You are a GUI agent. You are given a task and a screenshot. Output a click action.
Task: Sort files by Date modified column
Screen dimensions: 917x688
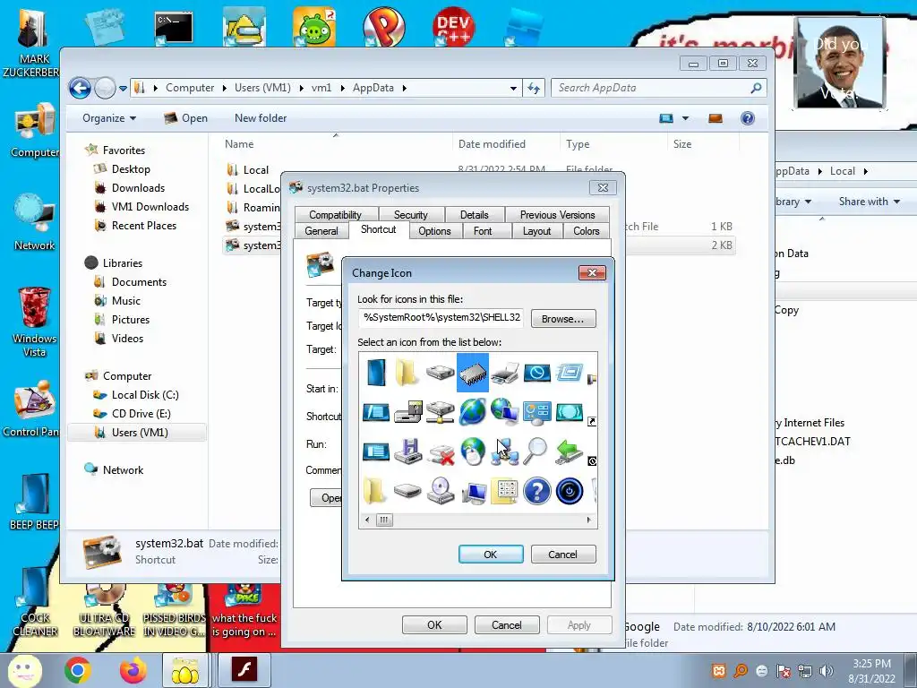(x=492, y=144)
